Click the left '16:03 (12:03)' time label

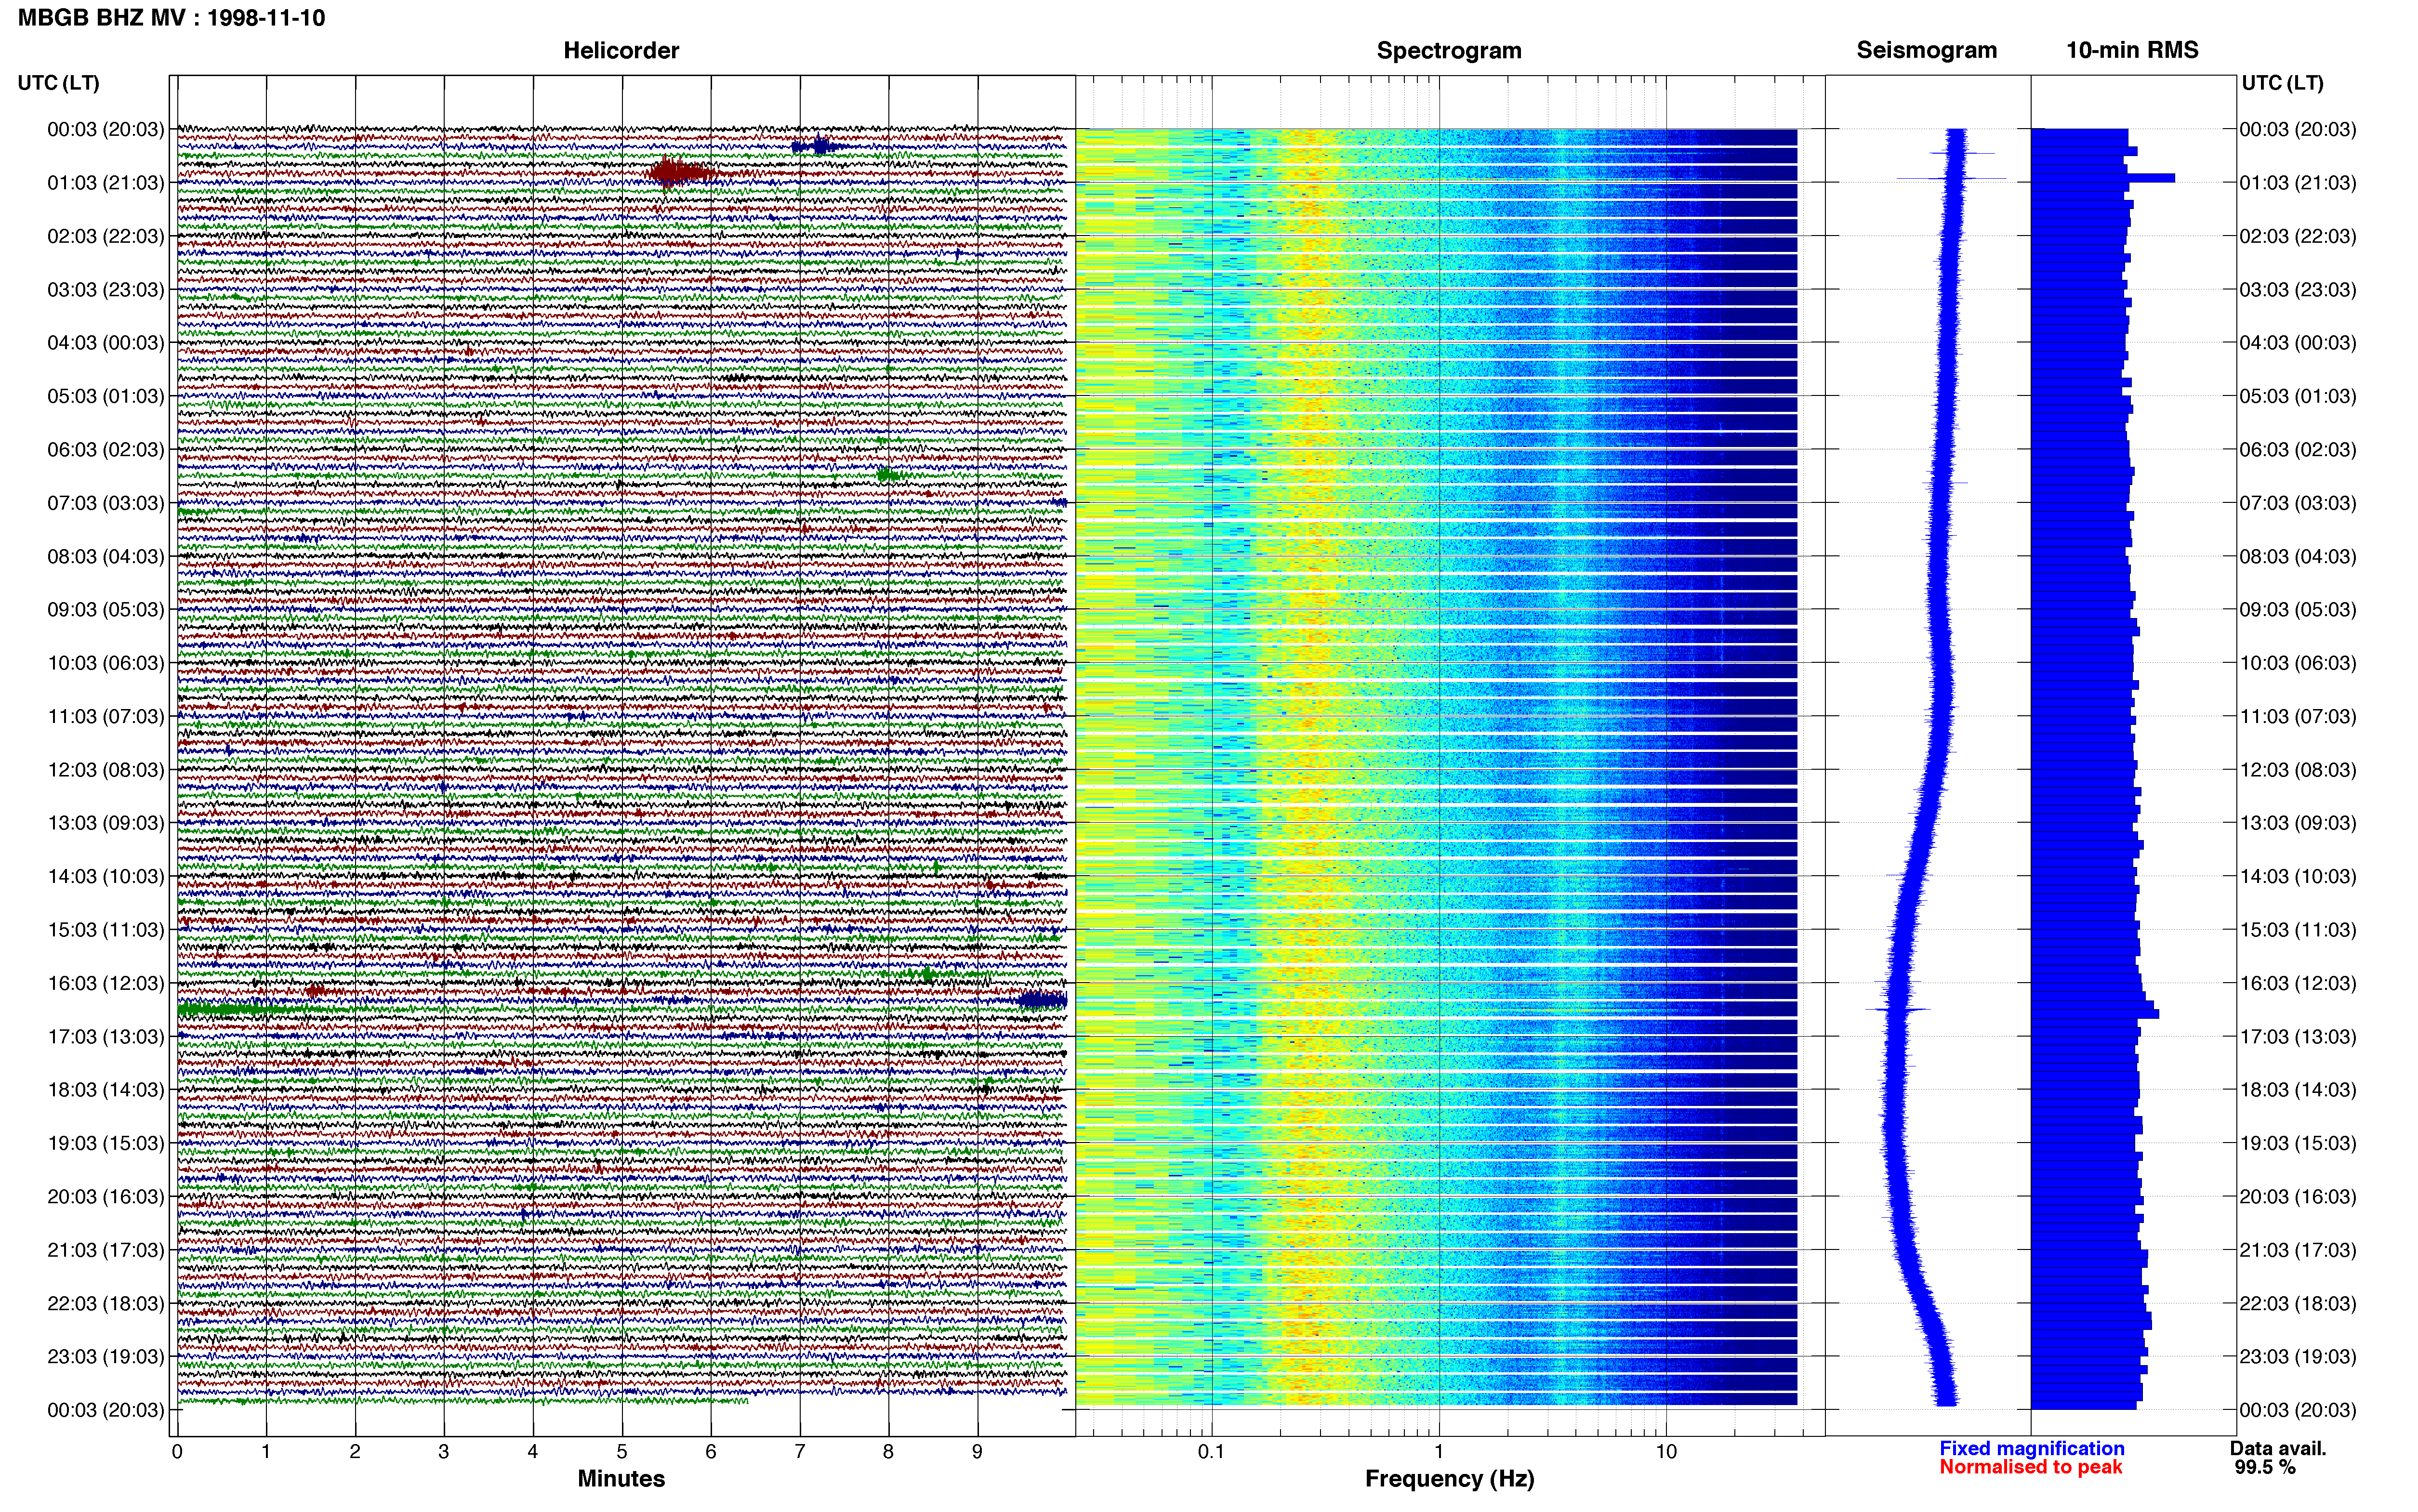pos(106,983)
